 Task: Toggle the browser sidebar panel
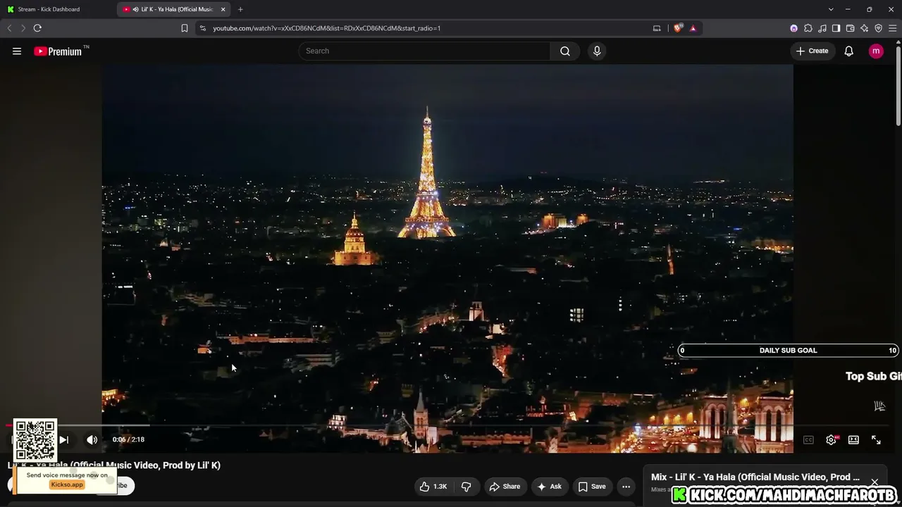pyautogui.click(x=836, y=28)
